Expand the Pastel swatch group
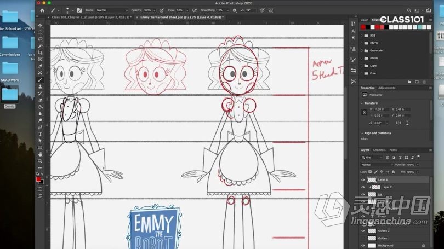This screenshot has height=249, width=444. (x=362, y=58)
